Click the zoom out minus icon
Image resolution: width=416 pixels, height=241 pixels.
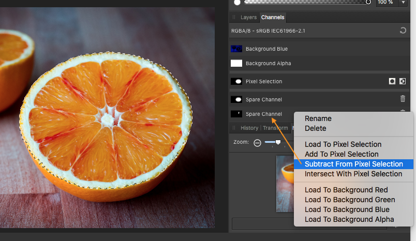[257, 143]
